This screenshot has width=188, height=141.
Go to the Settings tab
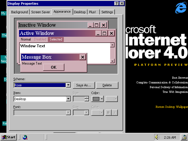click(x=107, y=12)
